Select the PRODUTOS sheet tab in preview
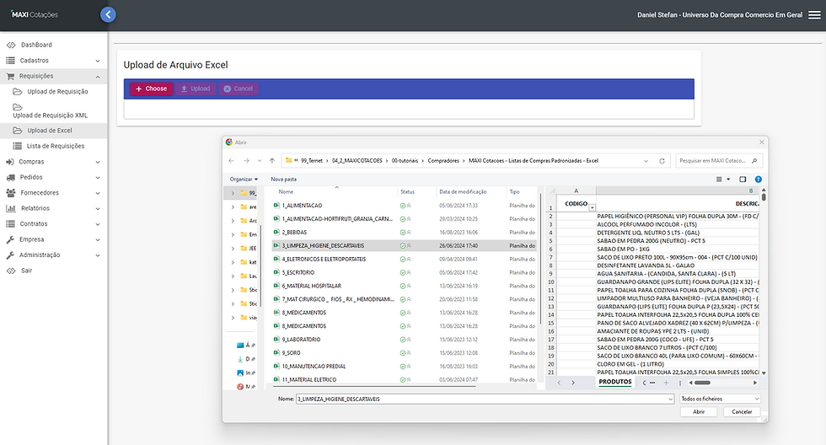The image size is (826, 445). 614,382
